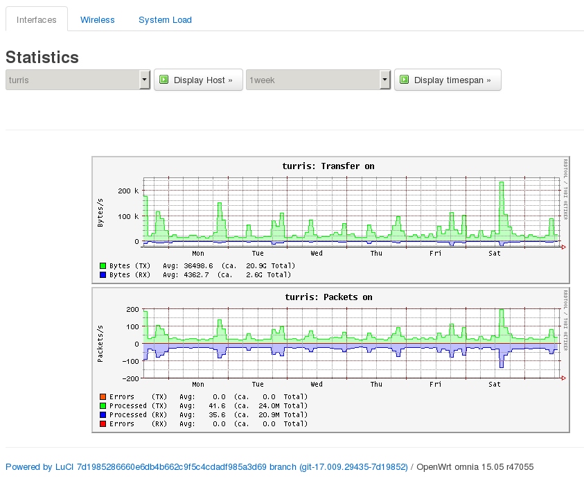The height and width of the screenshot is (499, 584).
Task: Switch to the Interfaces tab
Action: tap(37, 19)
